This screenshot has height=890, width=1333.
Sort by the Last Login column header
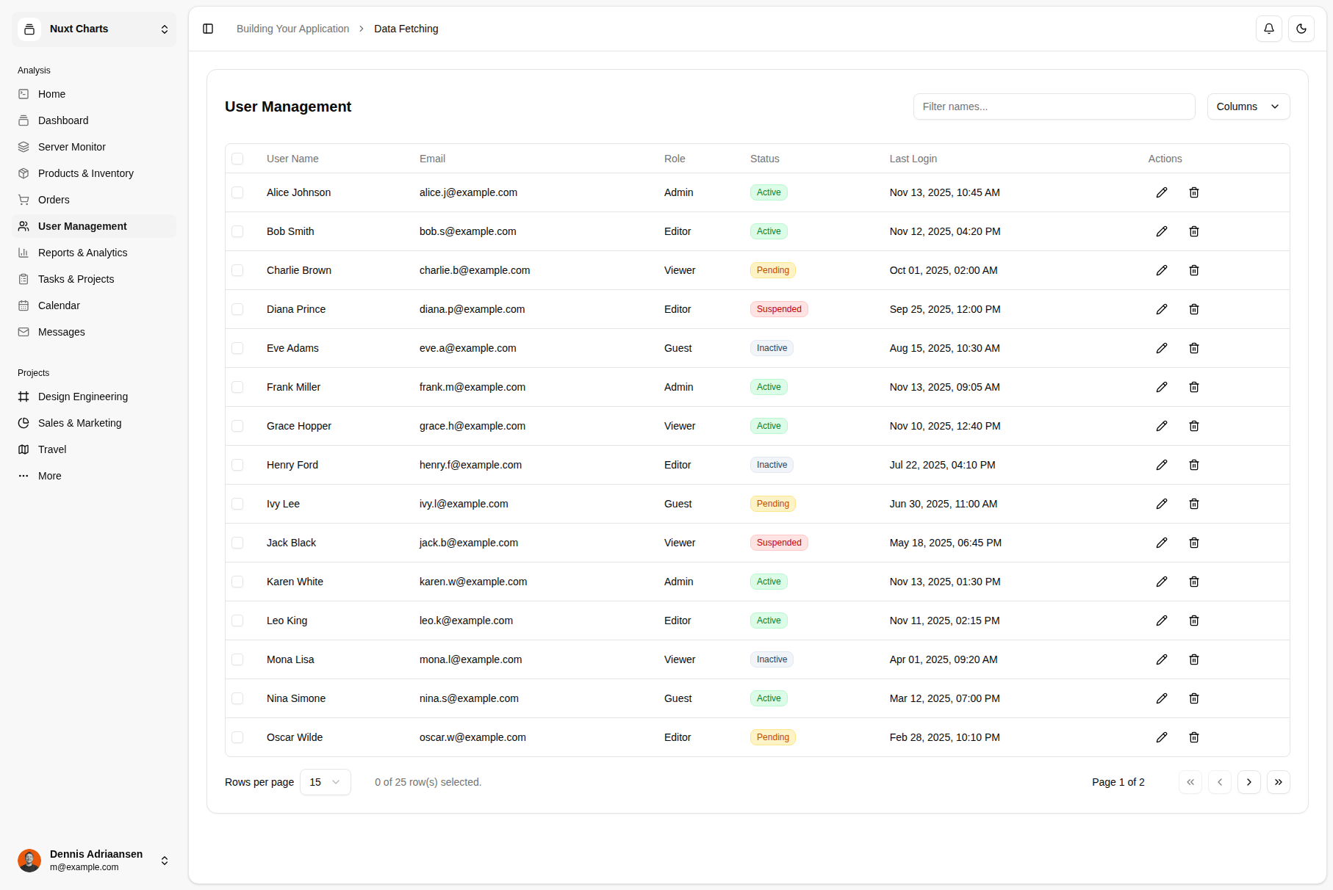pyautogui.click(x=913, y=159)
